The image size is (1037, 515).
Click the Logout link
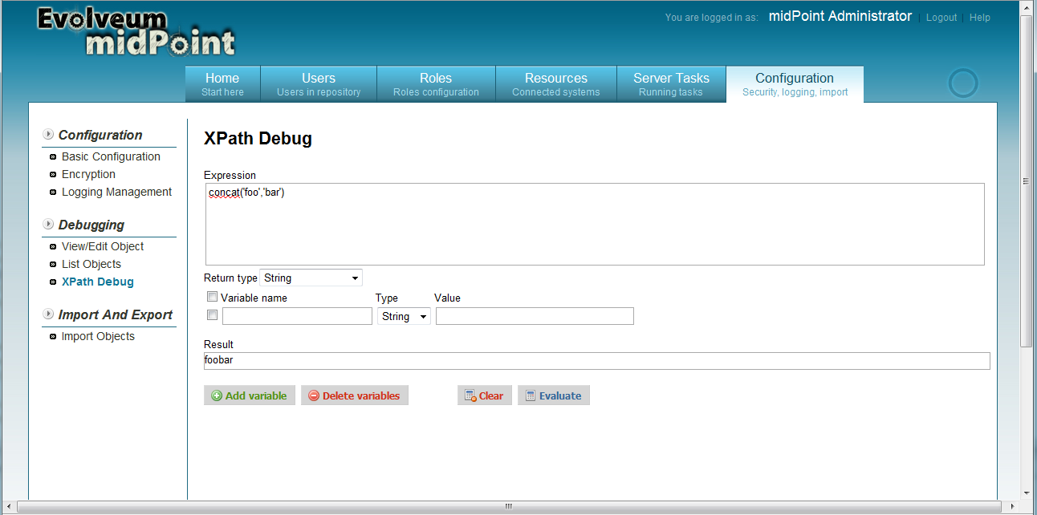point(941,17)
